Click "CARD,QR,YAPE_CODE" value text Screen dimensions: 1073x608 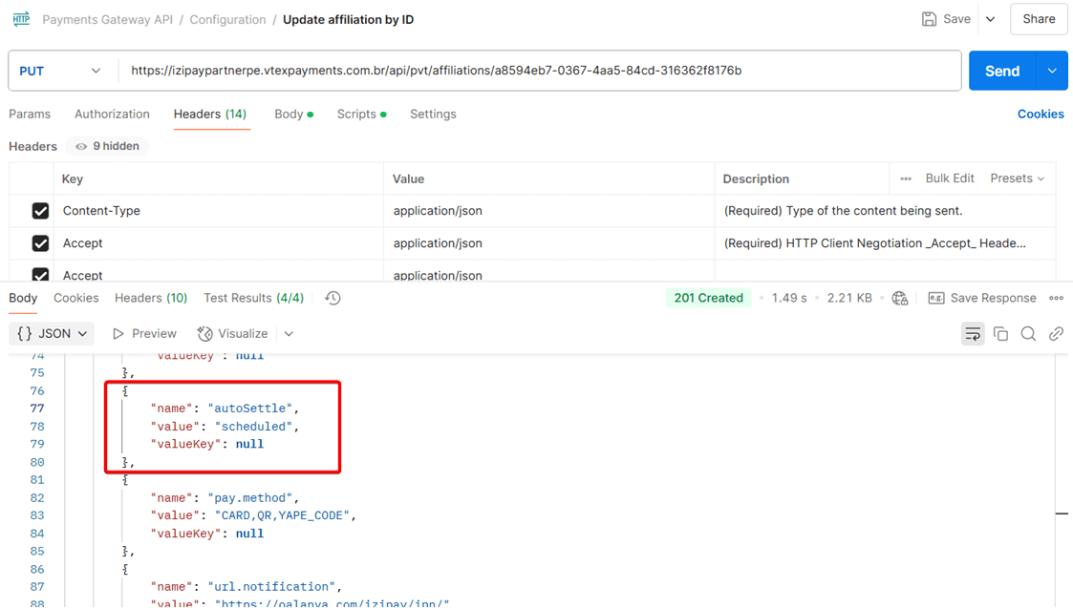click(282, 515)
